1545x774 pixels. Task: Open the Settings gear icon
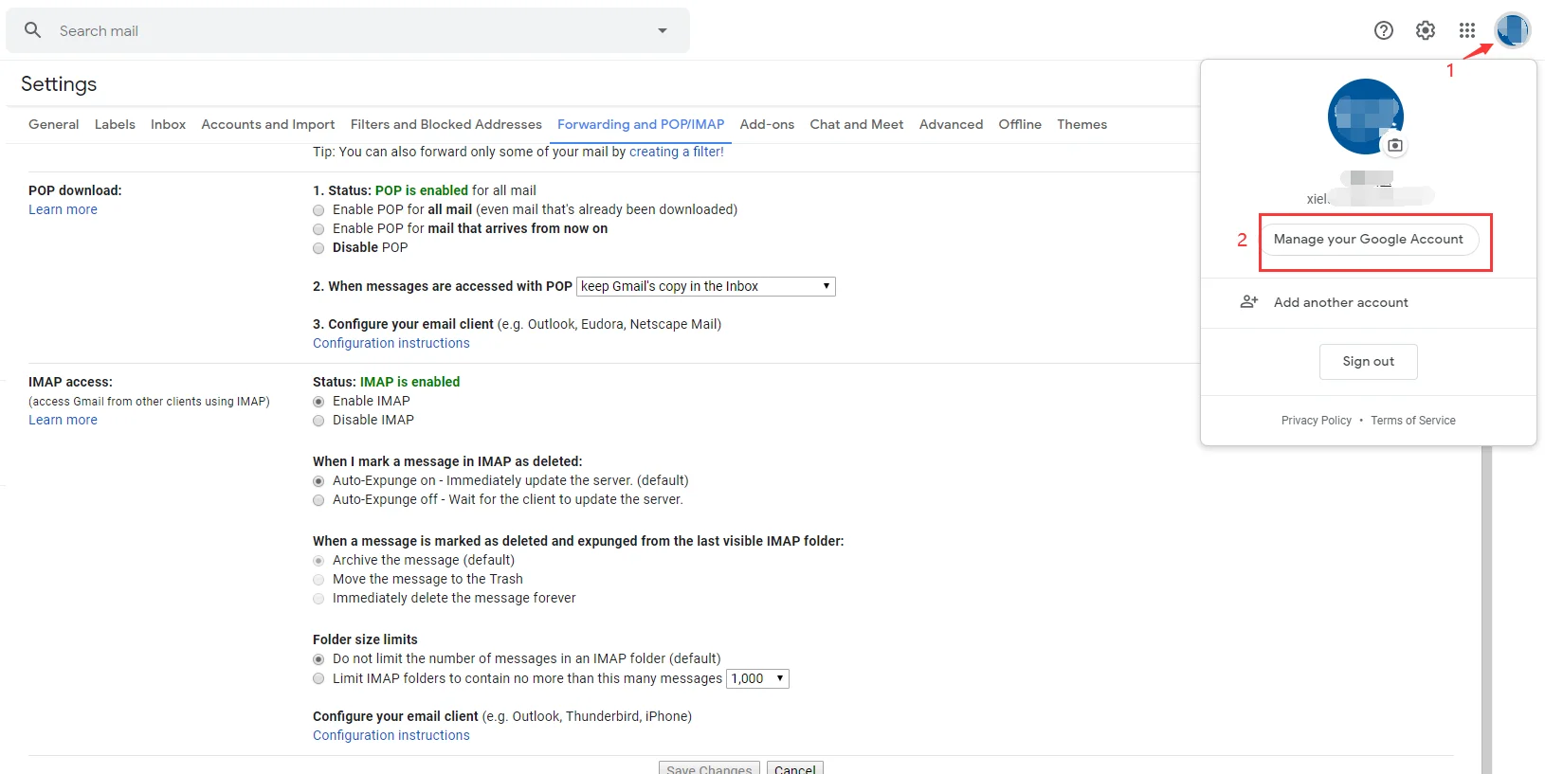coord(1426,30)
